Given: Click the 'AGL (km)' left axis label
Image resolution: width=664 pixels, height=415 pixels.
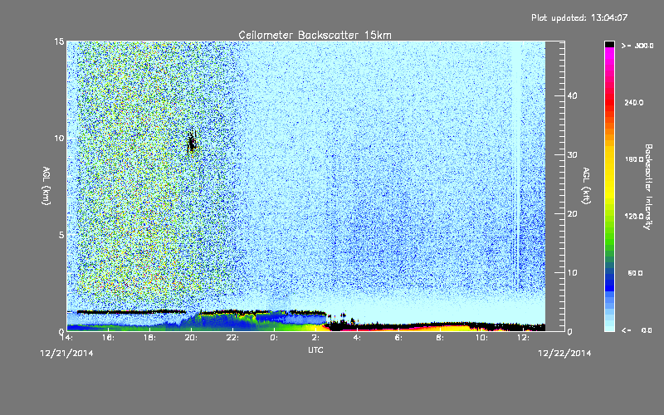Looking at the screenshot, I should click(x=46, y=186).
